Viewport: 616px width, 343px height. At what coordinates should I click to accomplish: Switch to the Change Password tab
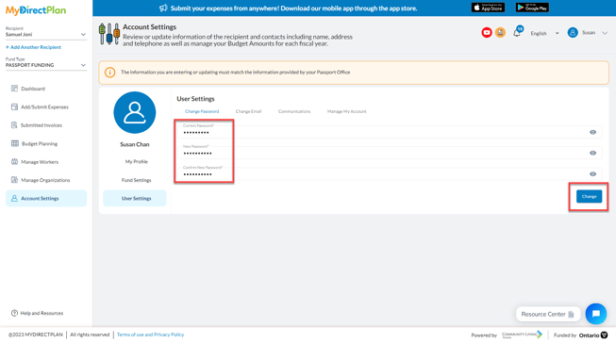(202, 111)
